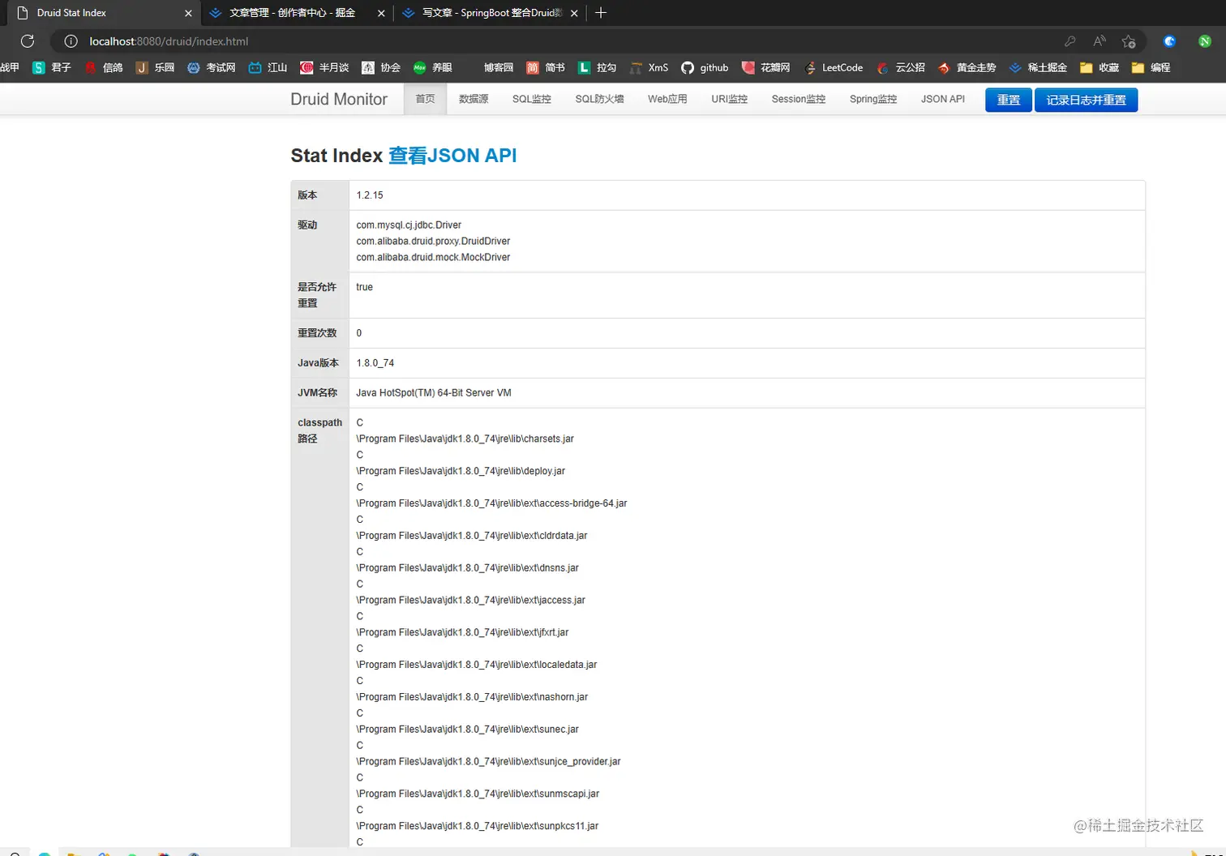Open the Spring监控 page
The height and width of the screenshot is (856, 1226).
pos(873,99)
